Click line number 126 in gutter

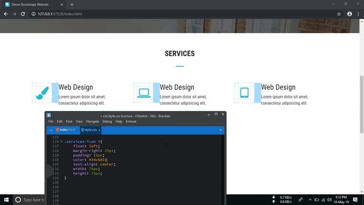[x=56, y=142]
